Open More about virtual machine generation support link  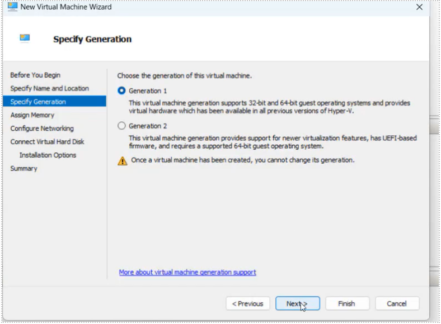coord(187,272)
